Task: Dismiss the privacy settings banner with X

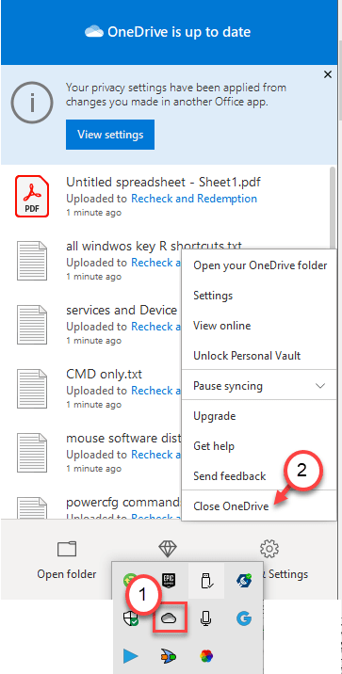Action: pos(328,74)
